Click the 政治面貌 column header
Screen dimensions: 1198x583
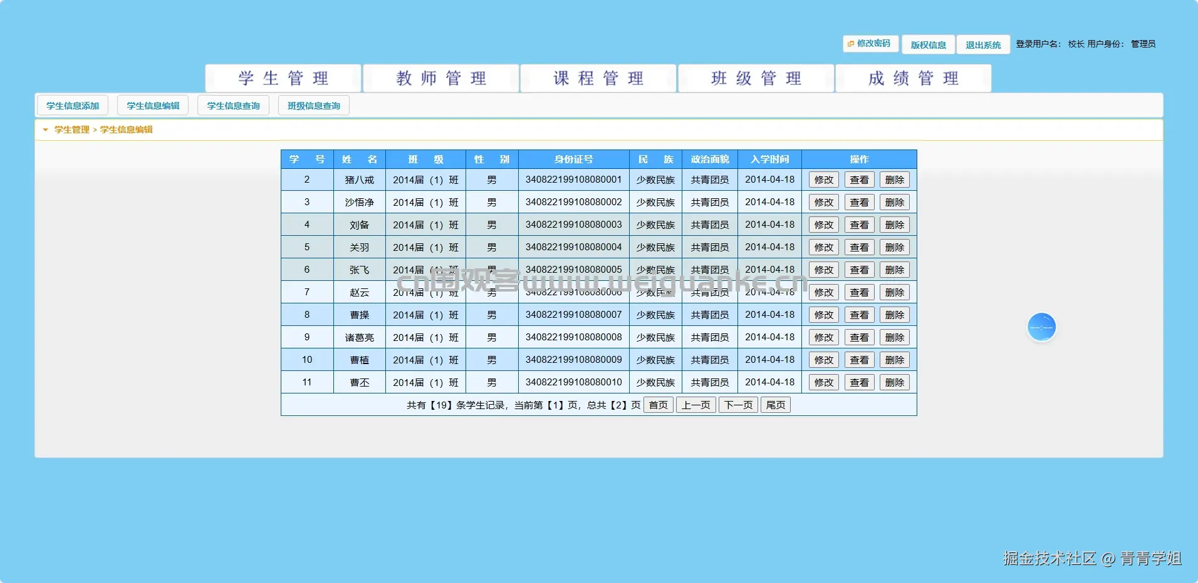click(x=710, y=160)
